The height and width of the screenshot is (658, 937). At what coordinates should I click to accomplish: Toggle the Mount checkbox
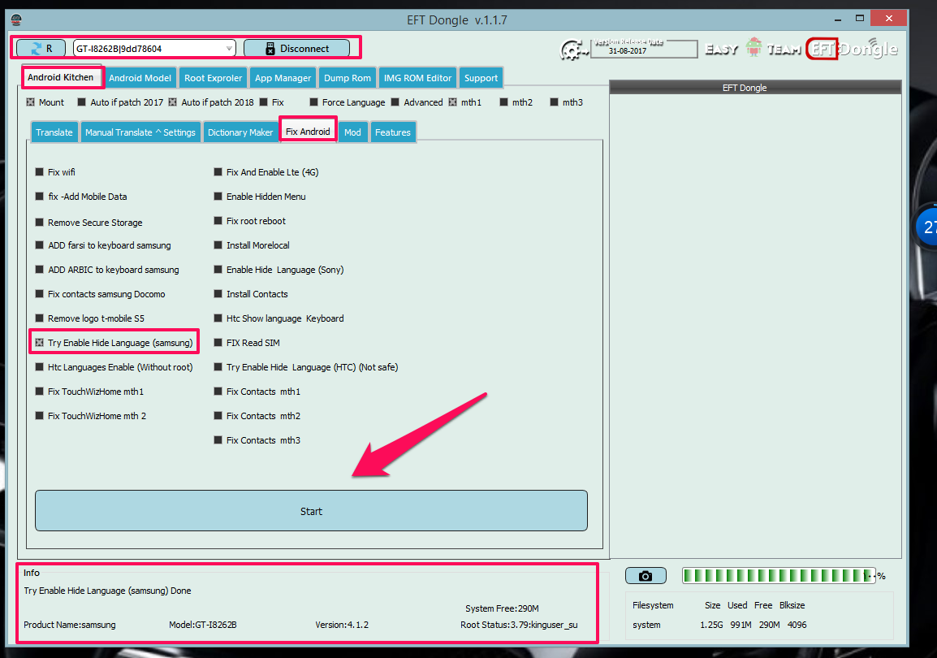[31, 102]
